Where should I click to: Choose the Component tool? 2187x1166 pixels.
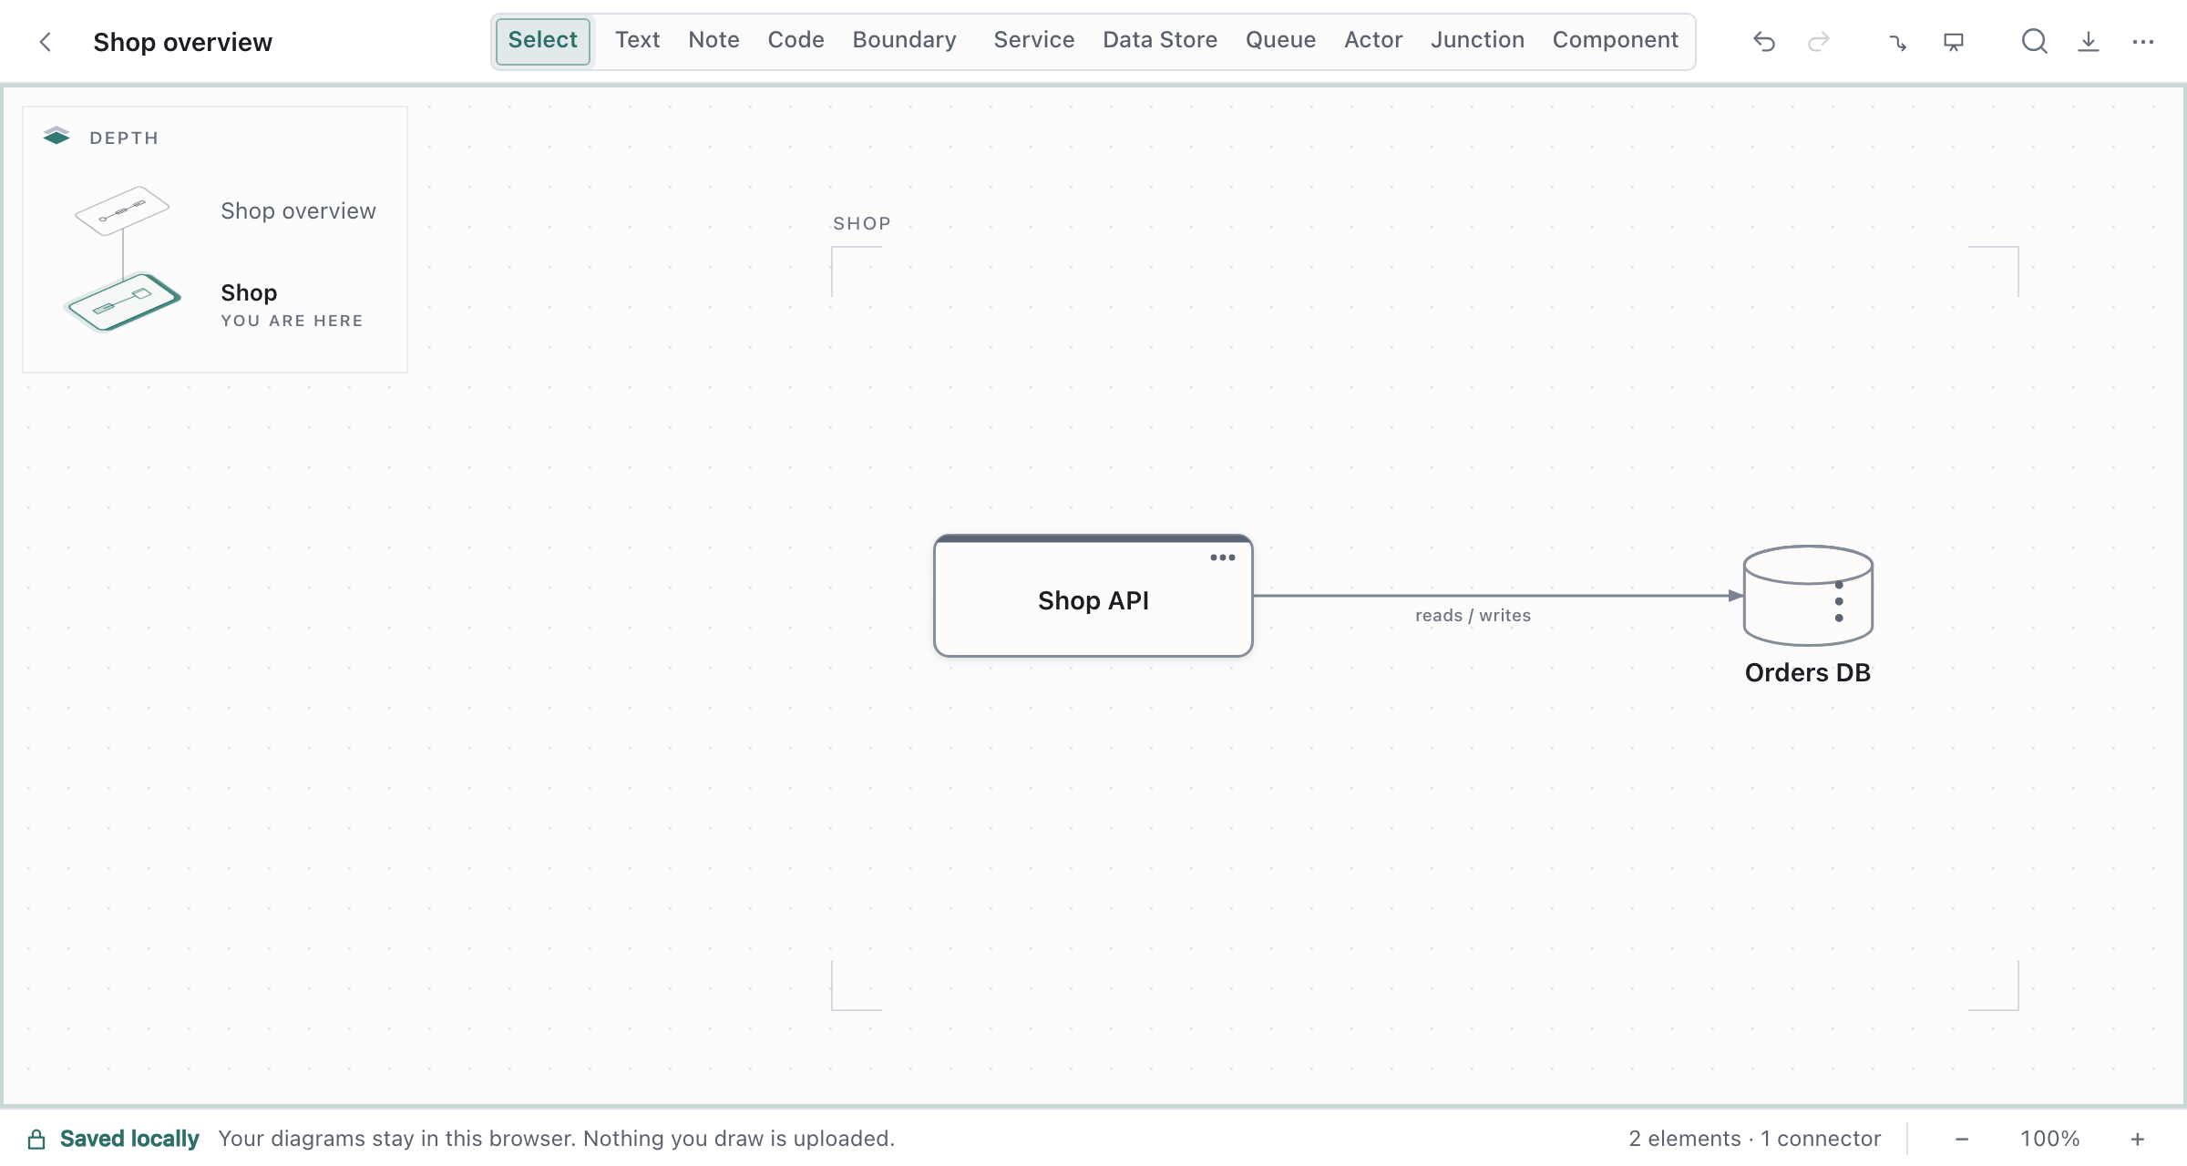(1616, 41)
